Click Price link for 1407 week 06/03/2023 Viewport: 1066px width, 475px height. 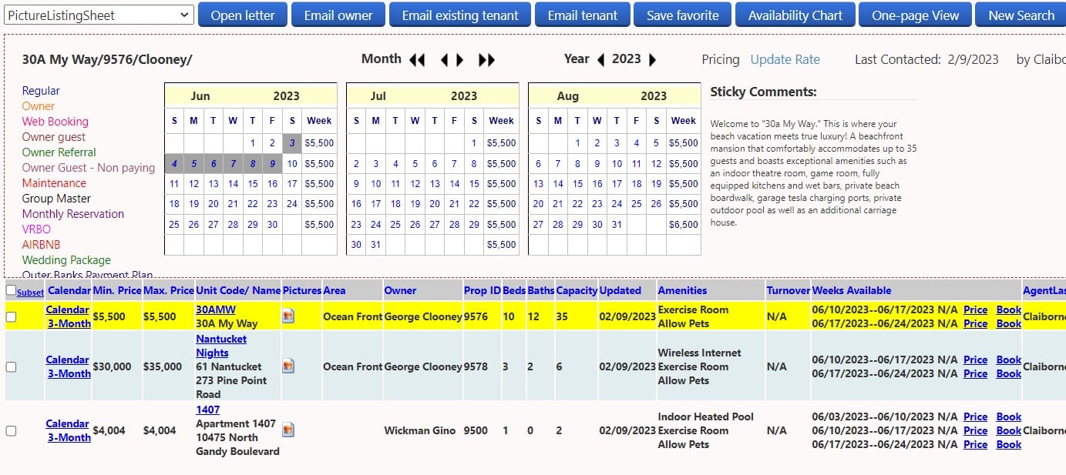click(975, 416)
